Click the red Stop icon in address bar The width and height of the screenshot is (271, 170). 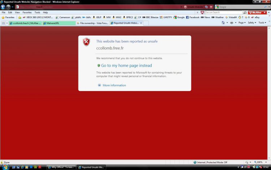tap(211, 7)
